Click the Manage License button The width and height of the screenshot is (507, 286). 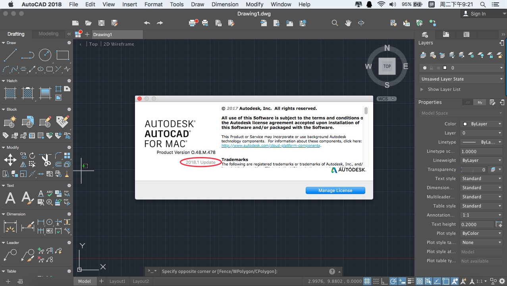tap(335, 190)
